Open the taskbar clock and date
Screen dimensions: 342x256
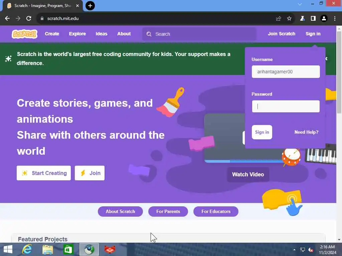pos(327,250)
